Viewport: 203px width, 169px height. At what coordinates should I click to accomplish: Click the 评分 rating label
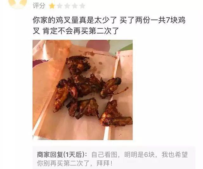39,6
